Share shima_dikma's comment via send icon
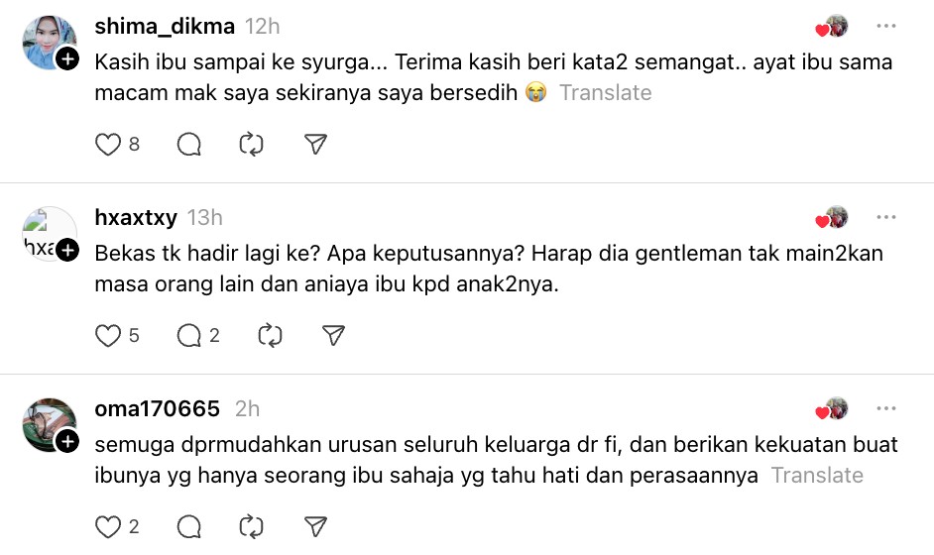The height and width of the screenshot is (555, 934). [x=315, y=145]
